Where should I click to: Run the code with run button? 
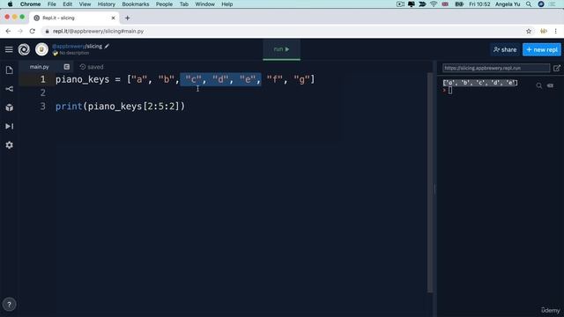pyautogui.click(x=282, y=49)
